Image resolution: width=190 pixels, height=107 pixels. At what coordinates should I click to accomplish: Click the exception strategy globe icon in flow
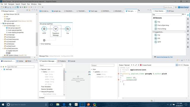click(44, 40)
